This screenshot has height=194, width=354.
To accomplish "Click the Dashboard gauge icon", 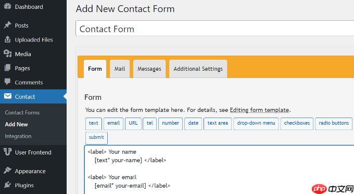I will click(7, 6).
